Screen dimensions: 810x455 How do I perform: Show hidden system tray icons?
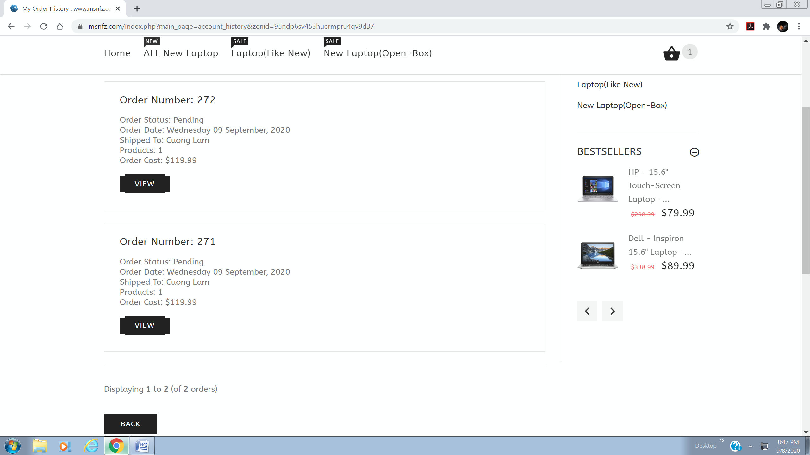[x=751, y=446]
